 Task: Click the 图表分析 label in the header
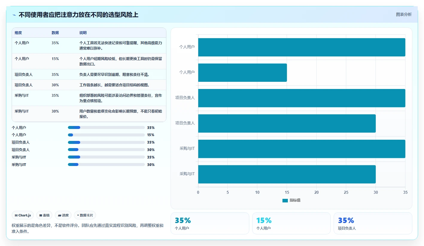[404, 14]
